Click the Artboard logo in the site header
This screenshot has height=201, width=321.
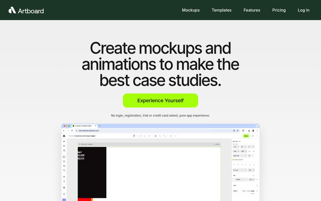(26, 10)
